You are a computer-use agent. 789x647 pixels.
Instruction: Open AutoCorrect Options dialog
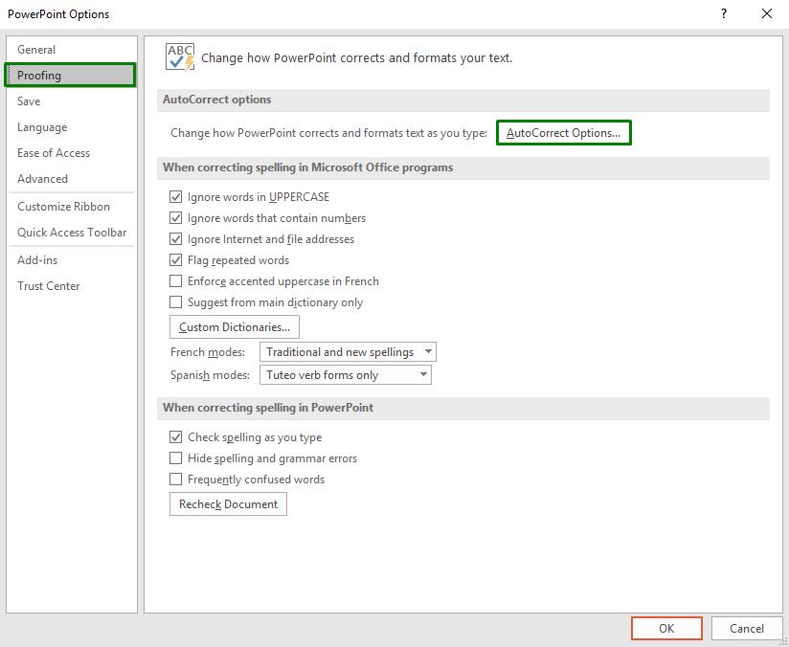[x=563, y=133]
